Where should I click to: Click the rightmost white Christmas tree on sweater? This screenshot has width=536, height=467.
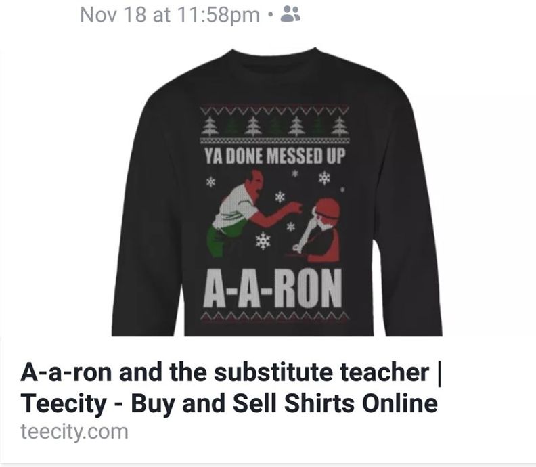click(340, 126)
